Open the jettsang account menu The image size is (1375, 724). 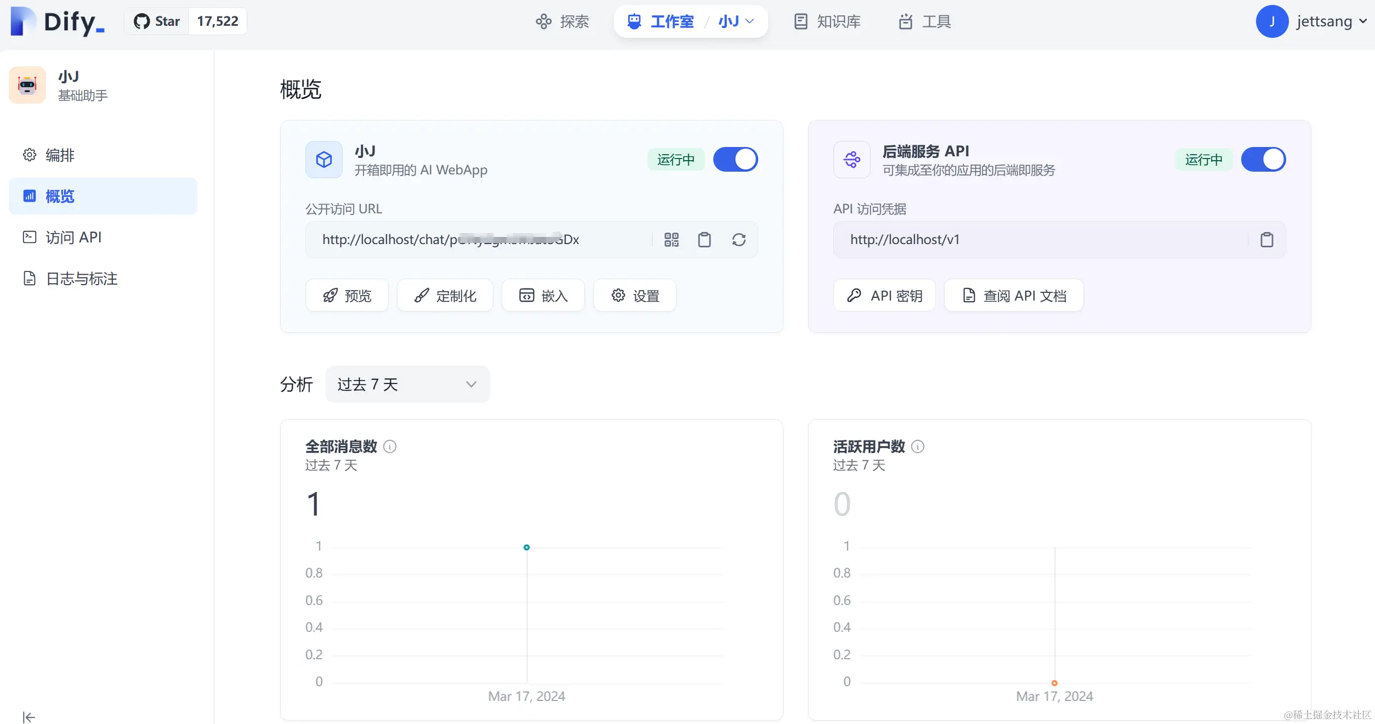click(x=1311, y=21)
